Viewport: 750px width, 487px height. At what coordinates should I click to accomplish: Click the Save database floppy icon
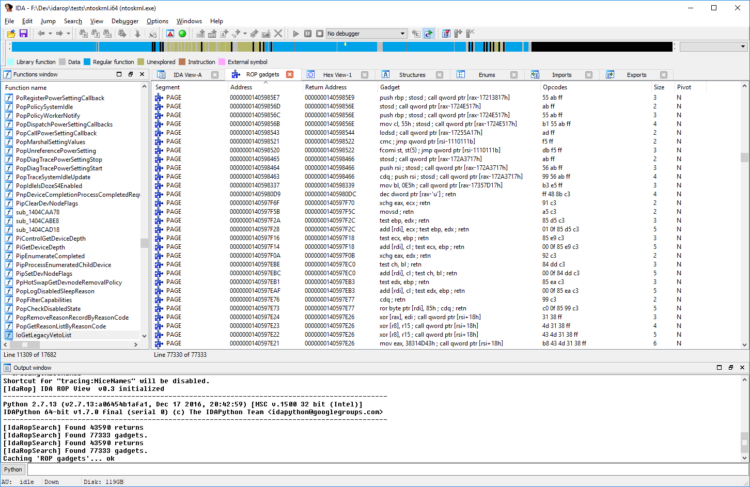point(23,34)
